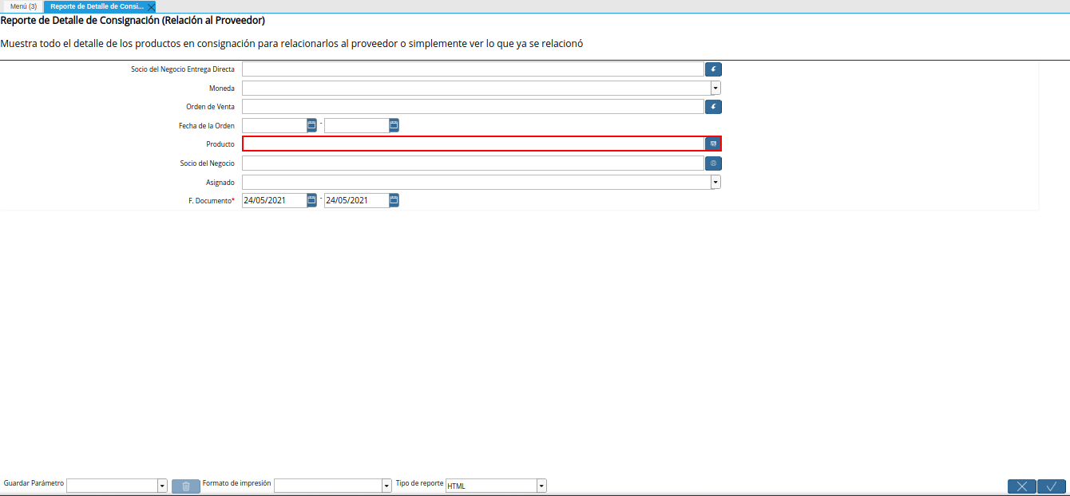
Task: Open the calendar for Fecha de la Orden start
Action: [x=310, y=124]
